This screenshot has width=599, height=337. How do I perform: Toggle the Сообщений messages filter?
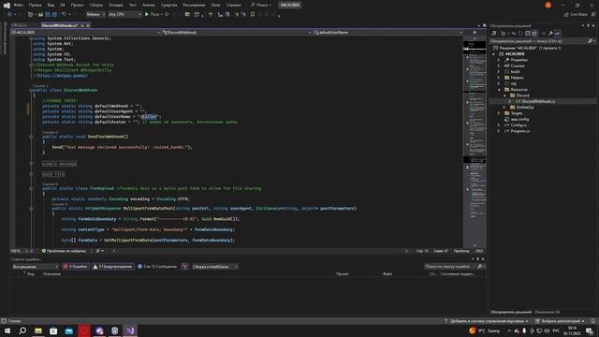pos(157,267)
